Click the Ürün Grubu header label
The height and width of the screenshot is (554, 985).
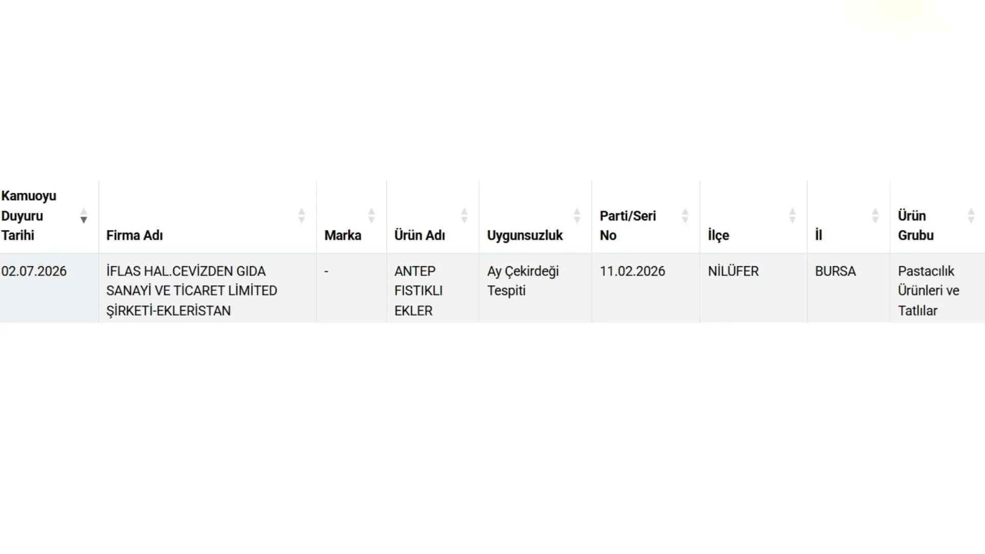(916, 226)
